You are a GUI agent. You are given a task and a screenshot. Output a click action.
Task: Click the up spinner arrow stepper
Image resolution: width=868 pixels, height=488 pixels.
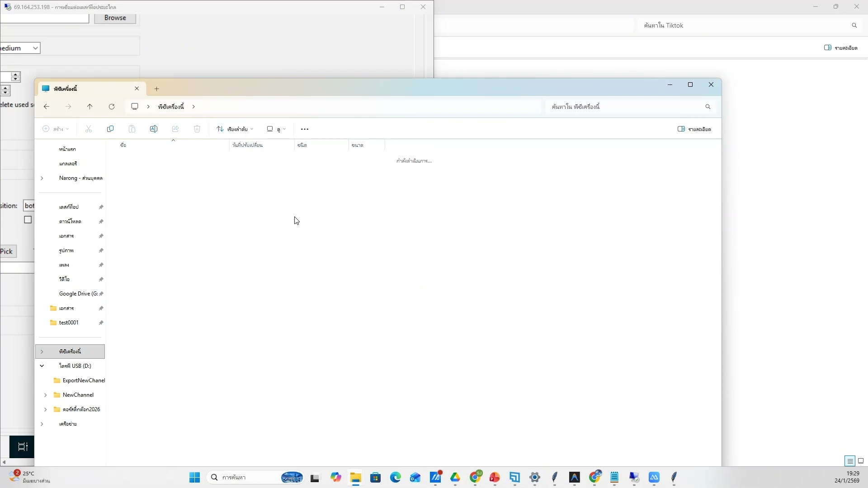click(x=16, y=74)
